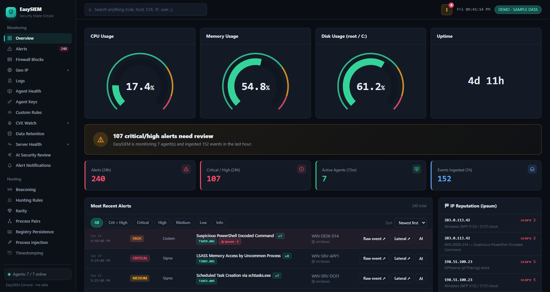Click the Agents: 7 / 7 online status
This screenshot has height=292, width=550.
(x=38, y=274)
